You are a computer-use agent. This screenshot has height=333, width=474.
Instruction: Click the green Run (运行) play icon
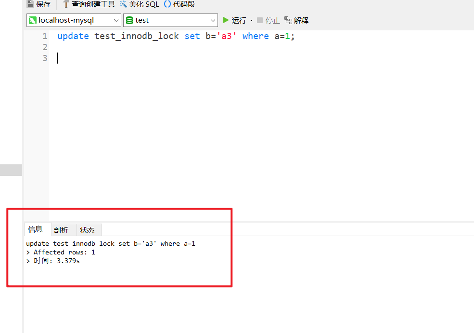[226, 20]
